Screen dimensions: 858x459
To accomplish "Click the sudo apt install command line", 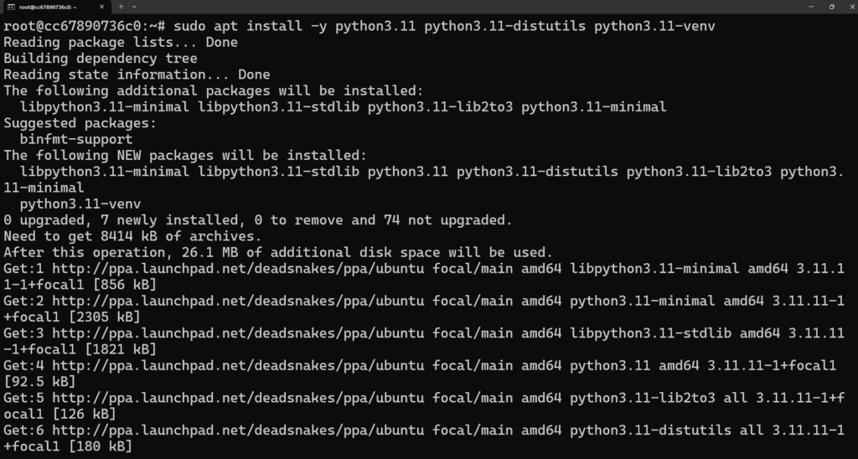I will [x=359, y=26].
